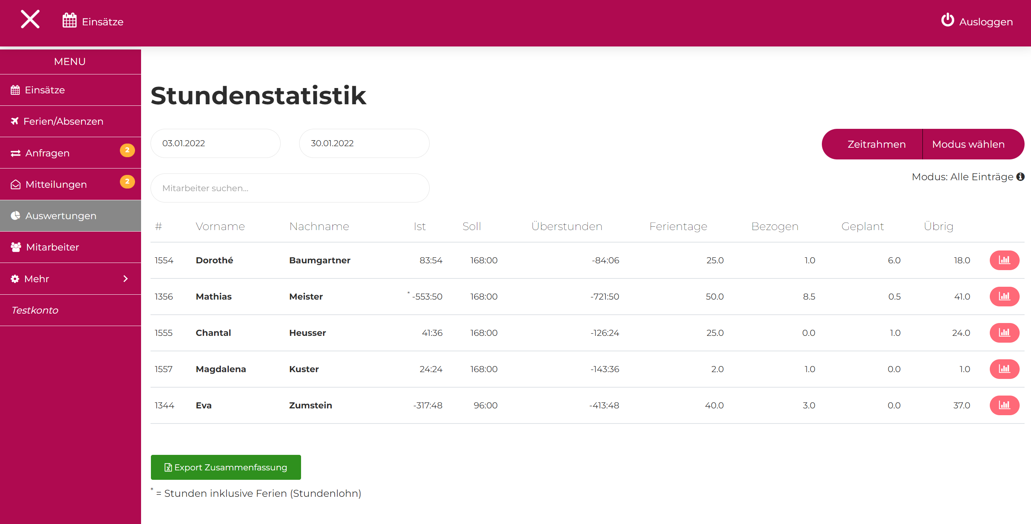Click info icon next to Modus label
The image size is (1031, 524).
(1020, 177)
